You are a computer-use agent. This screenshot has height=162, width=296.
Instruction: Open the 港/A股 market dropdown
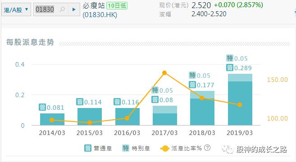(16, 9)
